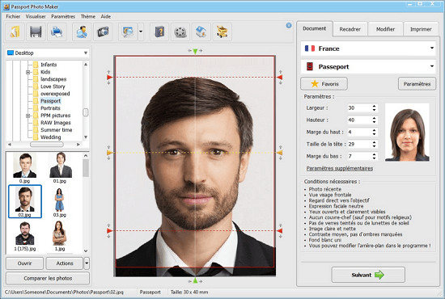Click the film reel video tutorial icon
This screenshot has width=445, height=299.
click(180, 32)
